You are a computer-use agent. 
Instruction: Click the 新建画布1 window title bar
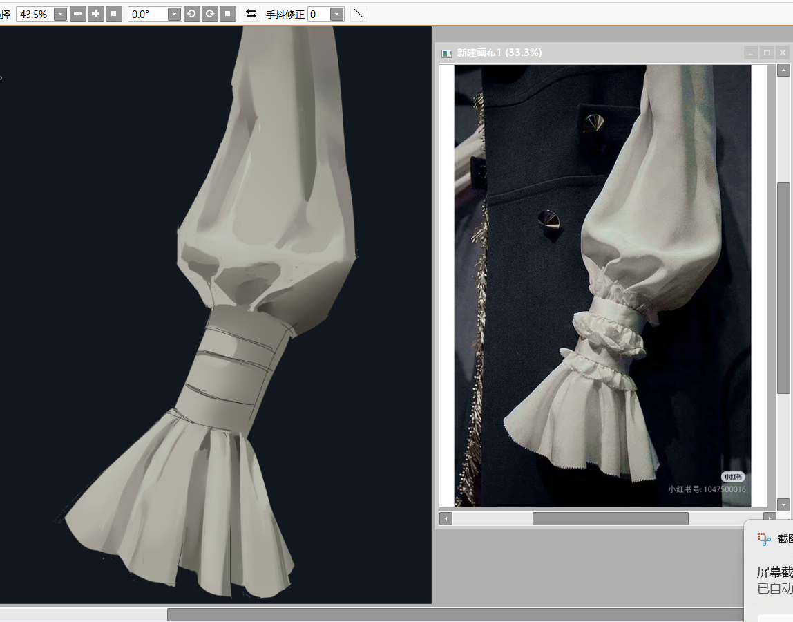pyautogui.click(x=622, y=53)
